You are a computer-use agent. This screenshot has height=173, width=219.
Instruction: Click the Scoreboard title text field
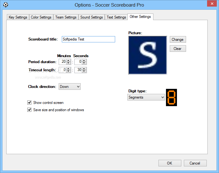tap(88, 39)
